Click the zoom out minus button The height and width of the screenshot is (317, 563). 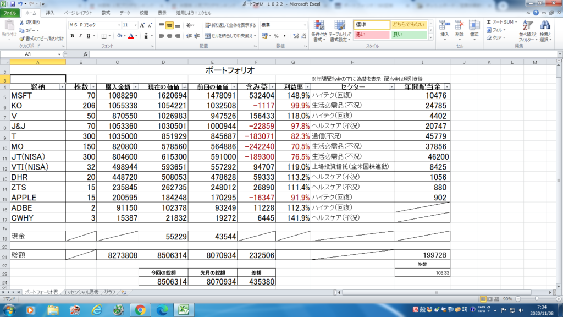(x=518, y=299)
